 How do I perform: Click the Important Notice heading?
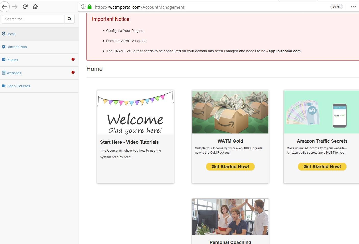tap(110, 19)
